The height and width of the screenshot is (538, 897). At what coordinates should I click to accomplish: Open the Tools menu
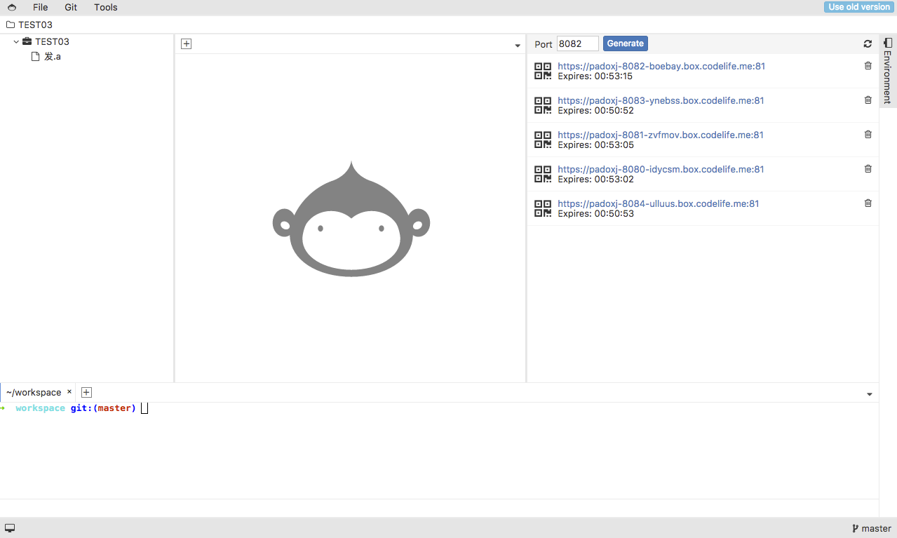(x=106, y=7)
